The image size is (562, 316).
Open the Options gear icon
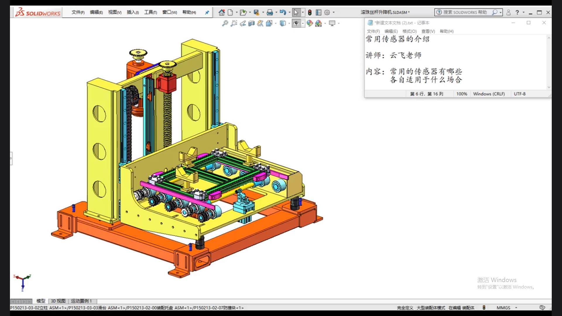point(327,12)
